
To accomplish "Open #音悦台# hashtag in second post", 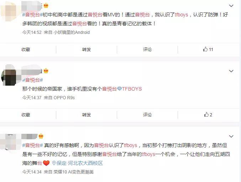I will coord(32,80).
